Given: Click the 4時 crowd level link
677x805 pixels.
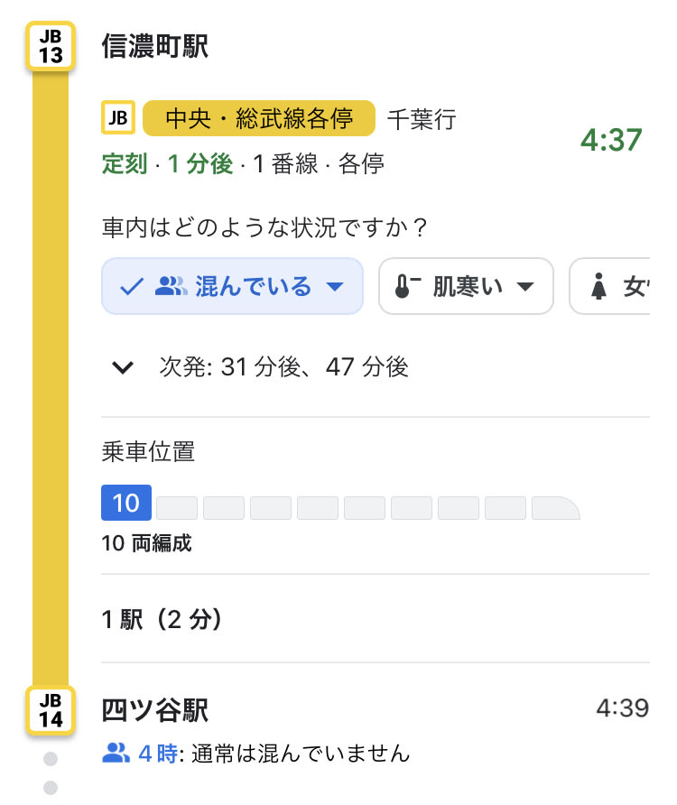Looking at the screenshot, I should coord(158,754).
